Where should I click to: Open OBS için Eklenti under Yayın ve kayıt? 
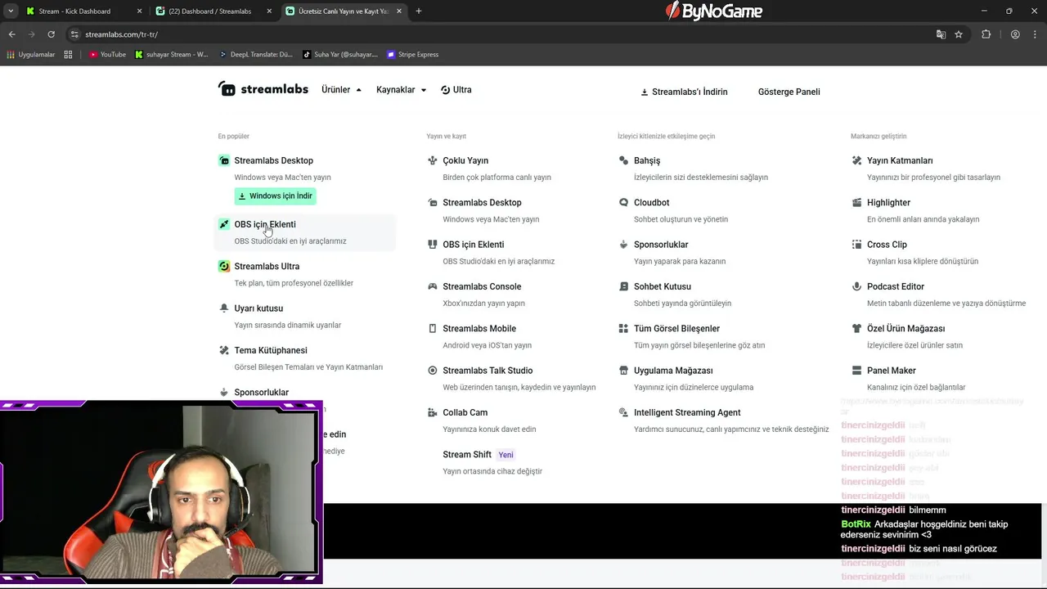(473, 245)
